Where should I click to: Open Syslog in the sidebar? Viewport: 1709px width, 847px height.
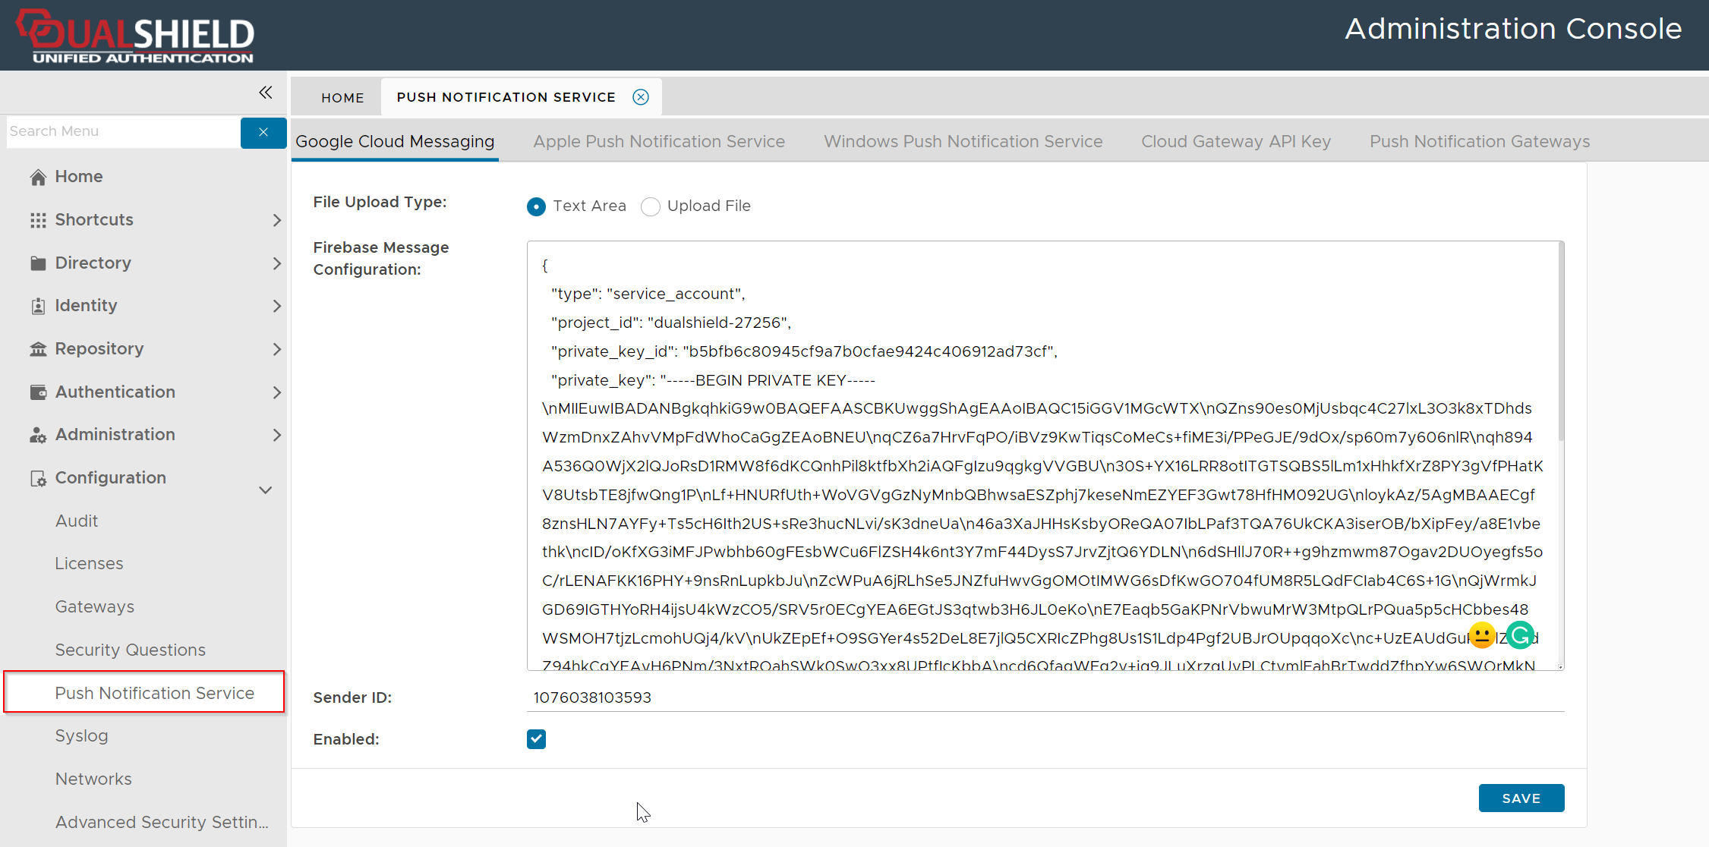82,736
